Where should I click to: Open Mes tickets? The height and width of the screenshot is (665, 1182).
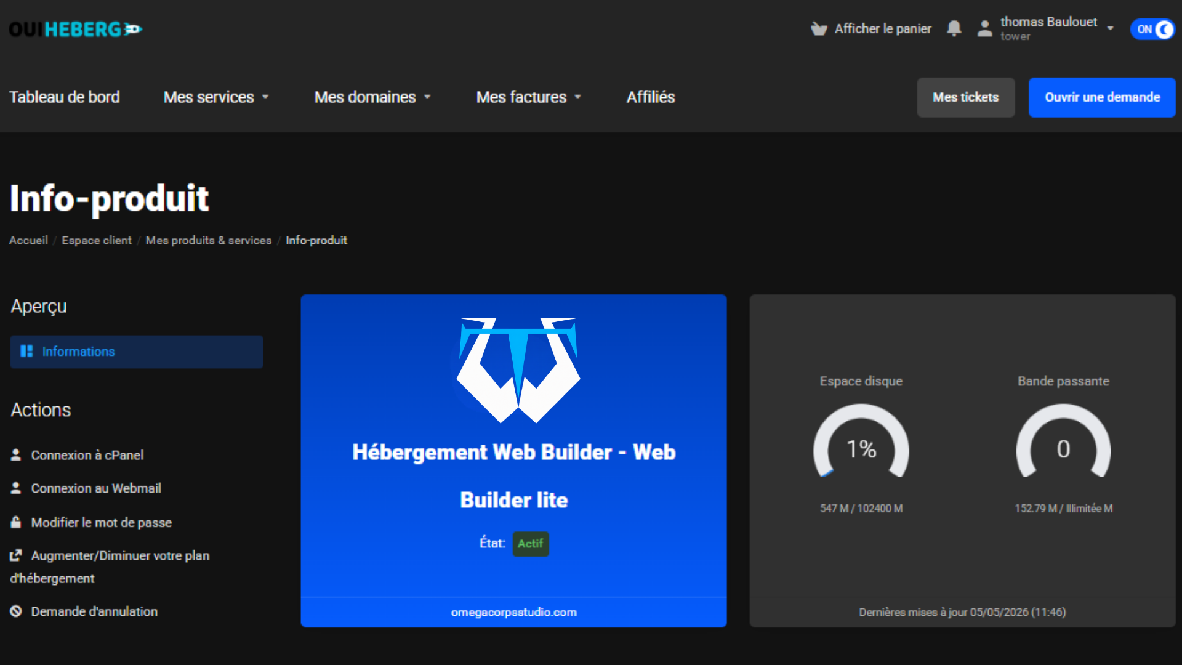point(966,97)
